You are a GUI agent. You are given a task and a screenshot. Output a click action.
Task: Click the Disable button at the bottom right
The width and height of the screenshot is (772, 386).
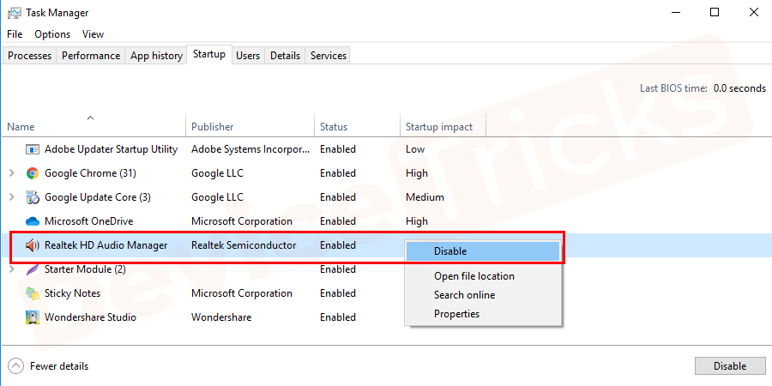tap(730, 365)
